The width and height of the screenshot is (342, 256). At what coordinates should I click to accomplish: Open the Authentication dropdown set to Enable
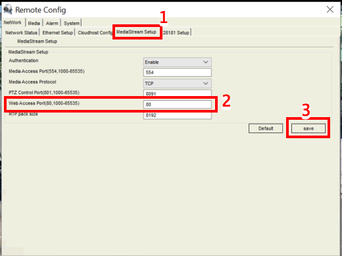click(x=178, y=62)
